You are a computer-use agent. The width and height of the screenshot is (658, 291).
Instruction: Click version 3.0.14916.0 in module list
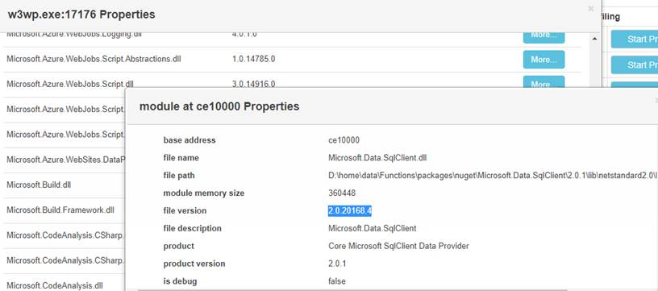(x=253, y=84)
